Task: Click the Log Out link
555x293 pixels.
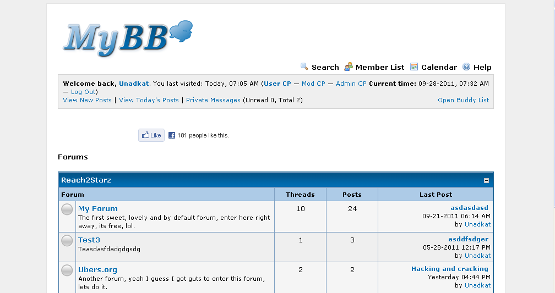Action: 83,92
